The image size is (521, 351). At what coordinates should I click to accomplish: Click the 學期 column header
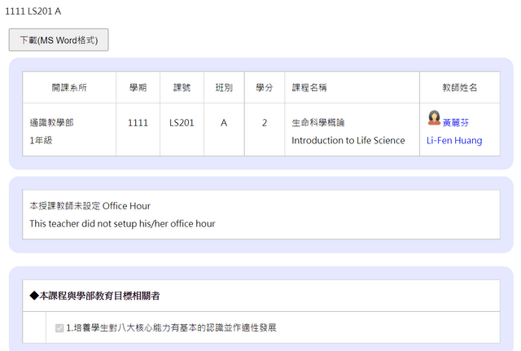(x=138, y=88)
